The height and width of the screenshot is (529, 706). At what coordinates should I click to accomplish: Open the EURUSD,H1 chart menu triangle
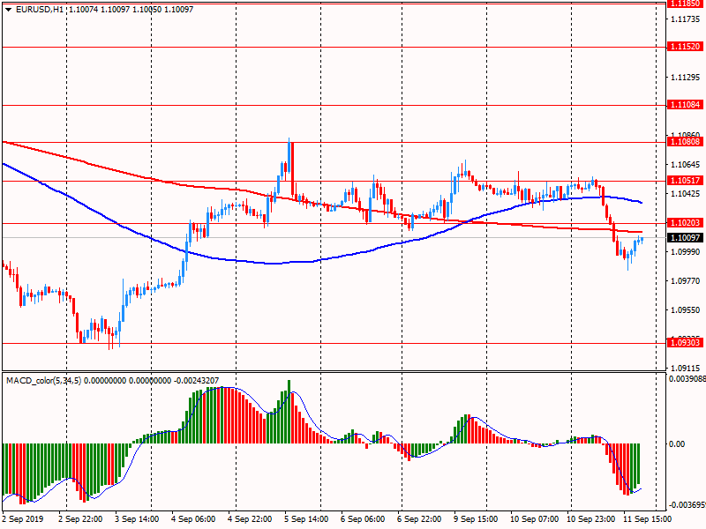point(8,10)
